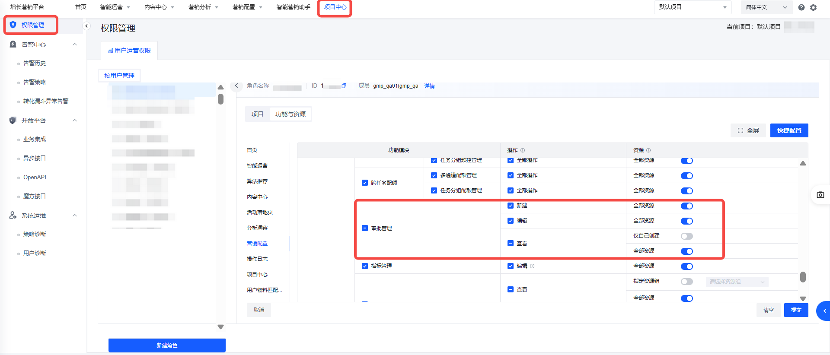Screen dimensions: 830x355
Task: Click the back arrow beside 角色名称
Action: click(x=236, y=86)
